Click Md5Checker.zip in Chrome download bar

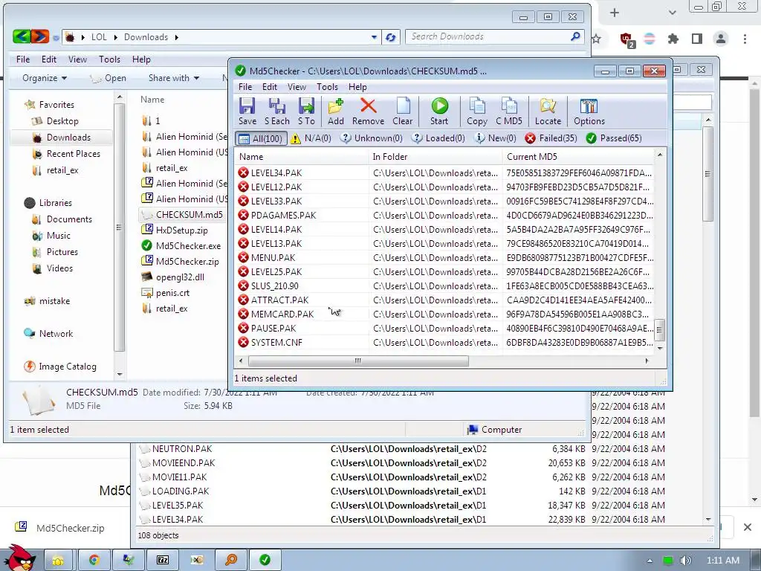pos(60,528)
